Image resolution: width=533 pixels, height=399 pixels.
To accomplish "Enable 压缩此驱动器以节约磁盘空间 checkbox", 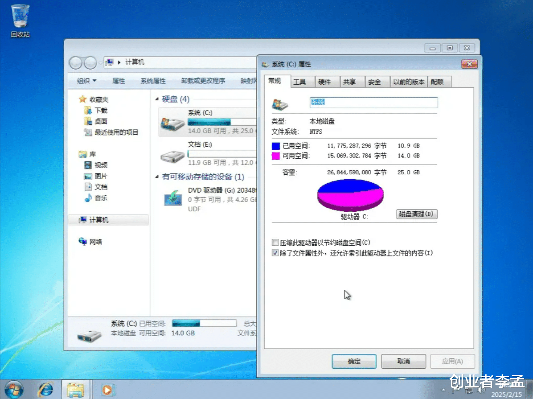I will click(x=275, y=242).
